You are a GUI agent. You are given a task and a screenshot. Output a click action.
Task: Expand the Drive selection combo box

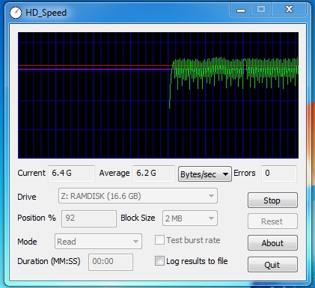[x=138, y=196]
